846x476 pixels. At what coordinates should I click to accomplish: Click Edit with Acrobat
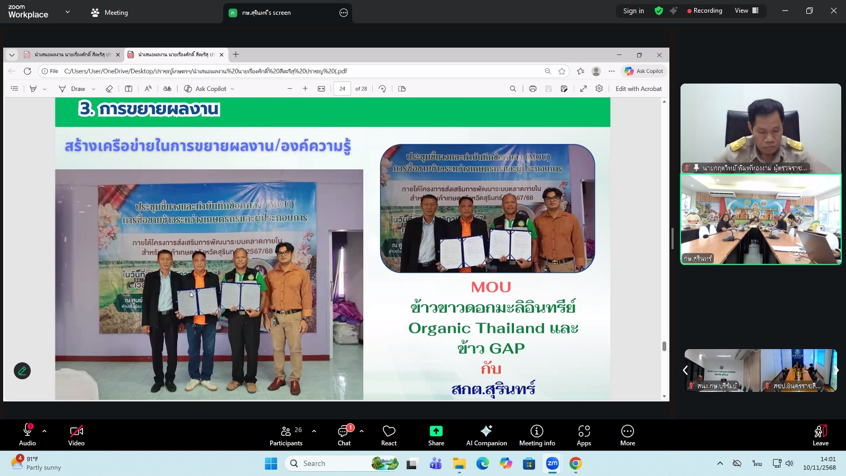tap(639, 88)
